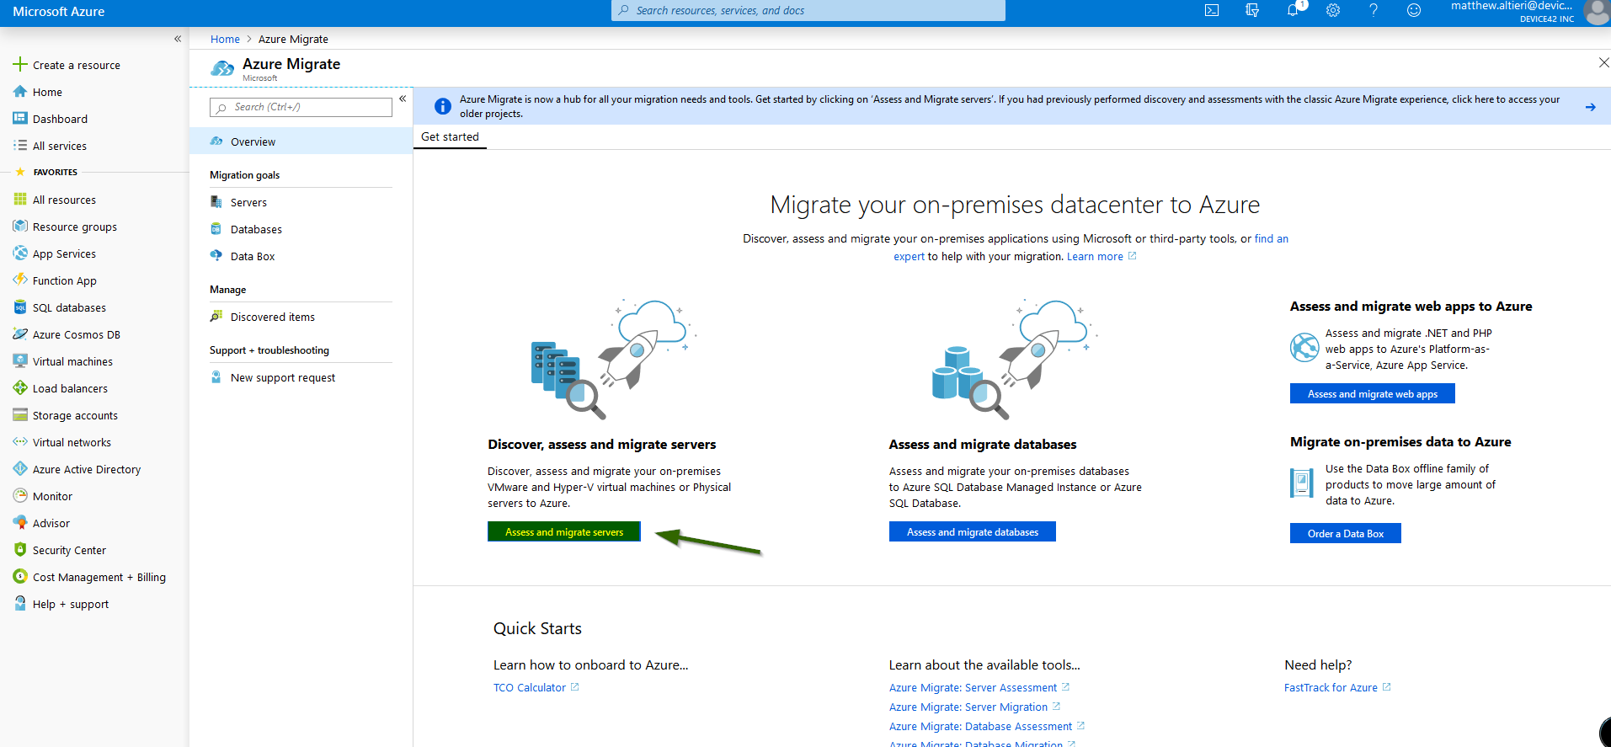Click the Resource groups cube icon
Viewport: 1611px width, 747px height.
tap(20, 226)
